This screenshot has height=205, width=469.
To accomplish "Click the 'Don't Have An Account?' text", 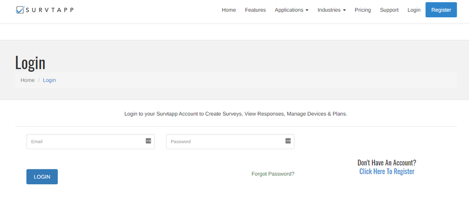I will click(x=387, y=163).
